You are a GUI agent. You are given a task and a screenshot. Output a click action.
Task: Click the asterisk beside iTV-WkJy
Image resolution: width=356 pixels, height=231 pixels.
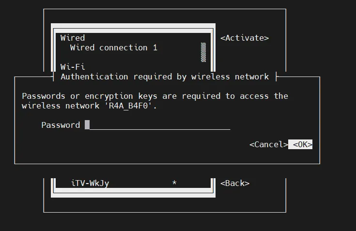pyautogui.click(x=174, y=184)
